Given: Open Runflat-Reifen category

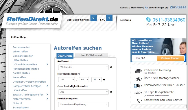Looking at the screenshot, I should click(21, 73).
